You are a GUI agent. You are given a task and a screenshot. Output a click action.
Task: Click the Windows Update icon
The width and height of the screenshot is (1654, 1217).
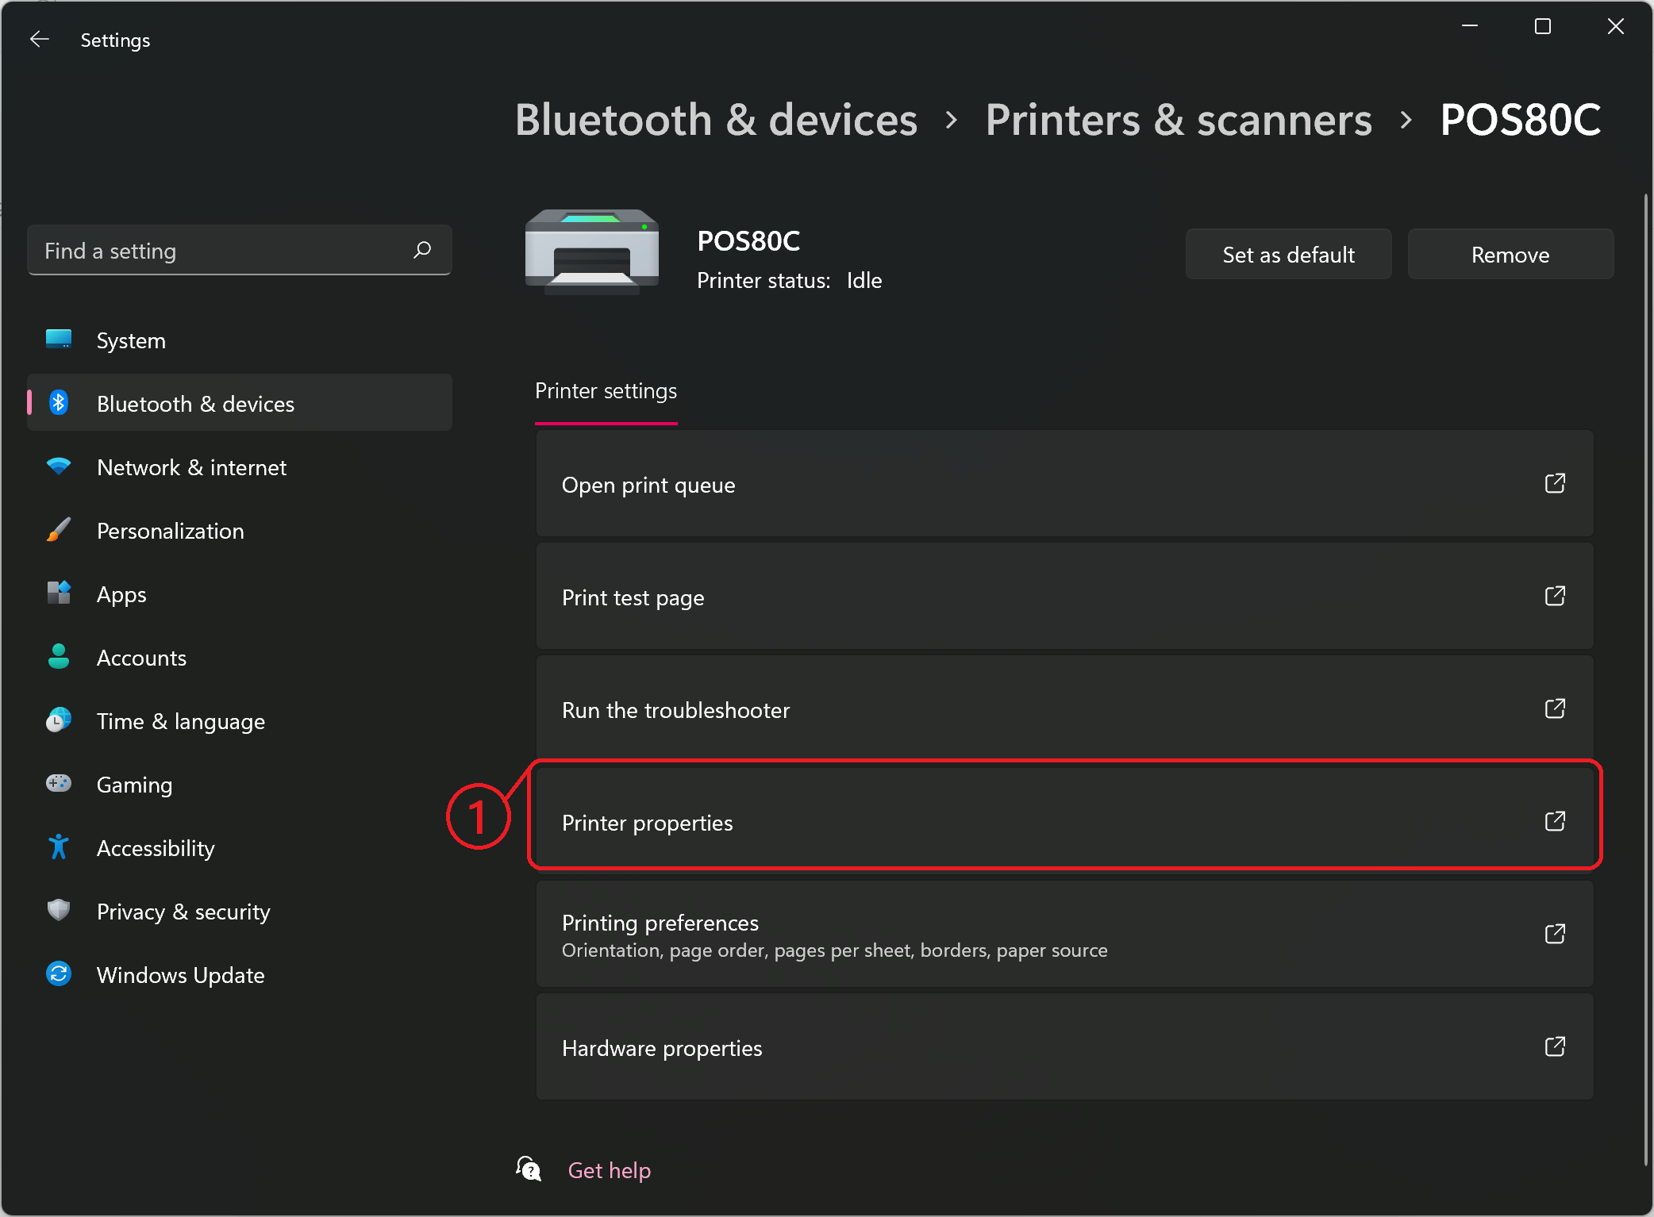(59, 973)
